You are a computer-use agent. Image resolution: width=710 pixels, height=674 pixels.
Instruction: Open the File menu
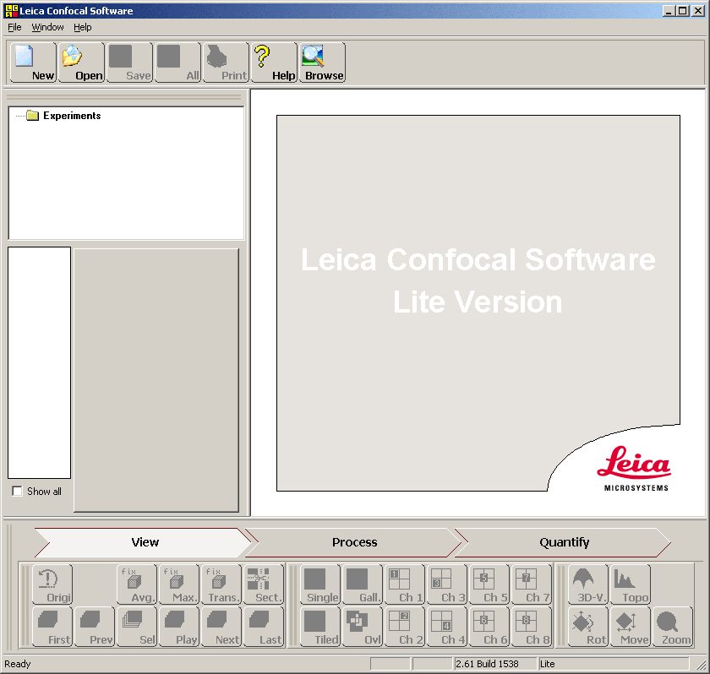point(14,27)
